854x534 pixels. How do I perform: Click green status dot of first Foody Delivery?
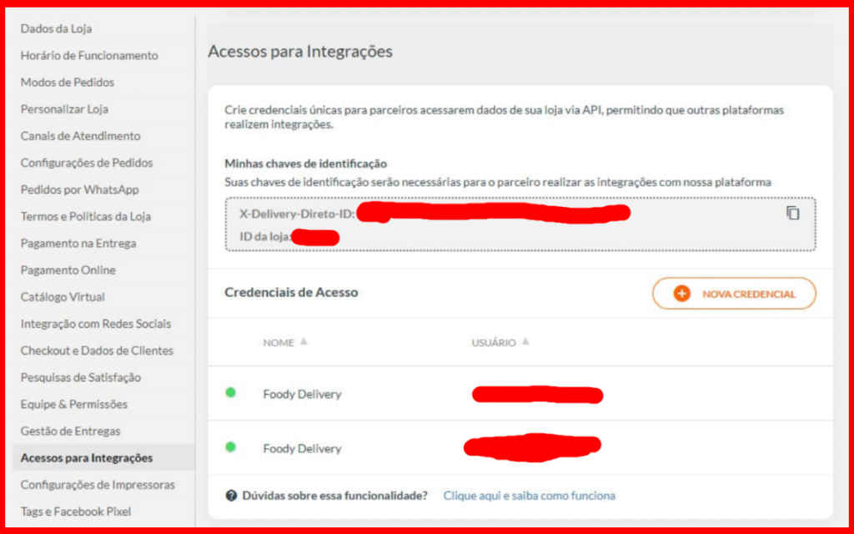coord(231,393)
